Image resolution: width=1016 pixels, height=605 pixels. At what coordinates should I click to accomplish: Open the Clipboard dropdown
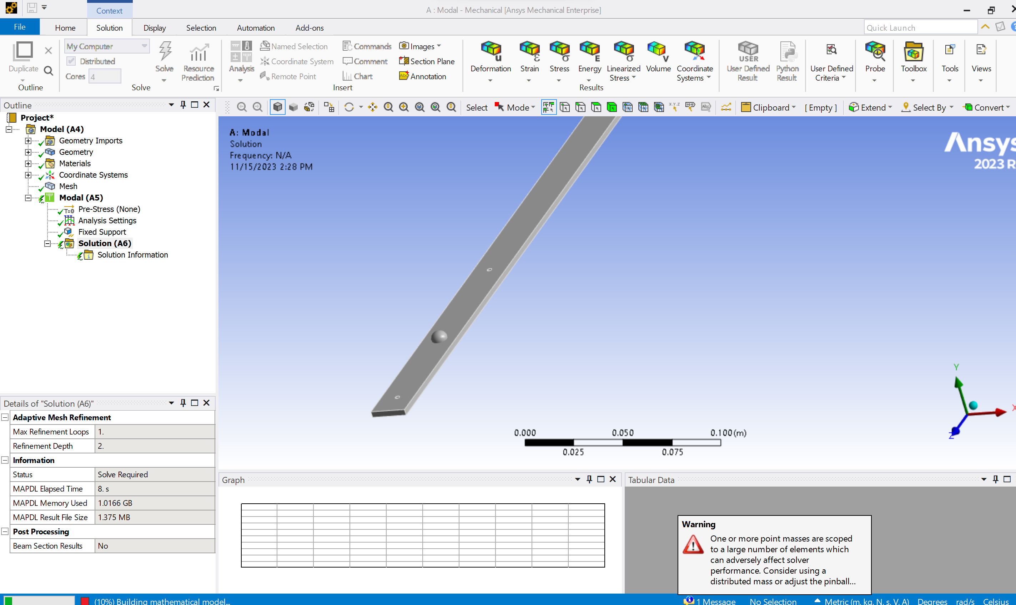(768, 107)
